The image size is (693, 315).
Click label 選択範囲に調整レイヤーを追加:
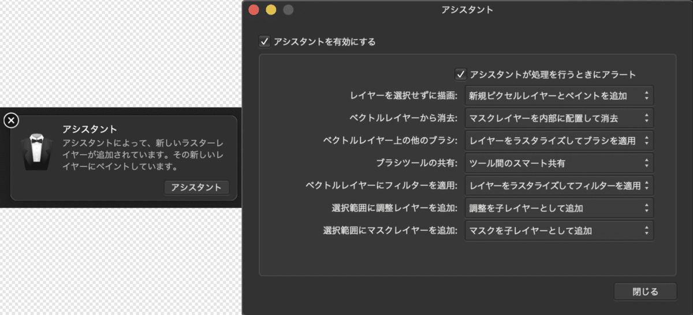tap(395, 208)
